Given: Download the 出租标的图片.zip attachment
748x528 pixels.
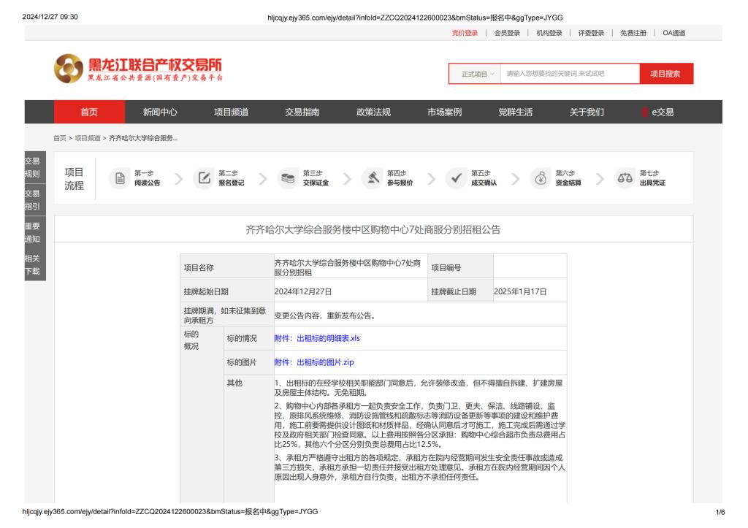Looking at the screenshot, I should [313, 361].
